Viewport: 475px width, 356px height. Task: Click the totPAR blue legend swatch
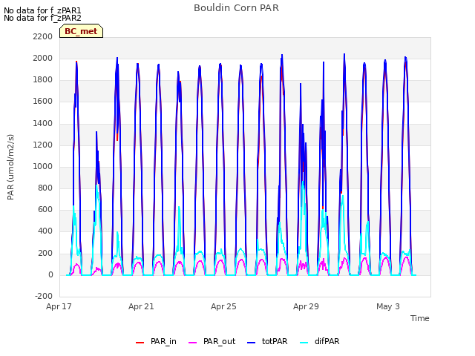pos(252,343)
